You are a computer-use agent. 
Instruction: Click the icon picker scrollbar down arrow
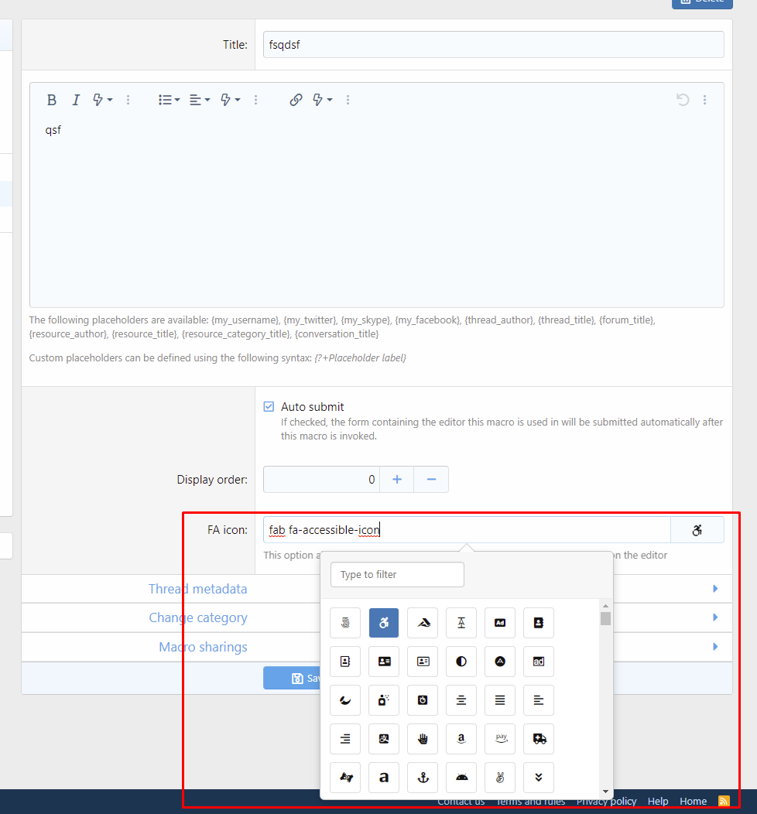[605, 792]
